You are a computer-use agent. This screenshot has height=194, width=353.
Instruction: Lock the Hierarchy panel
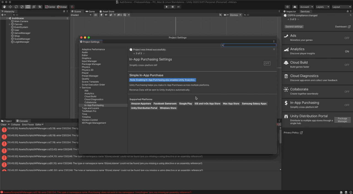tap(64, 12)
